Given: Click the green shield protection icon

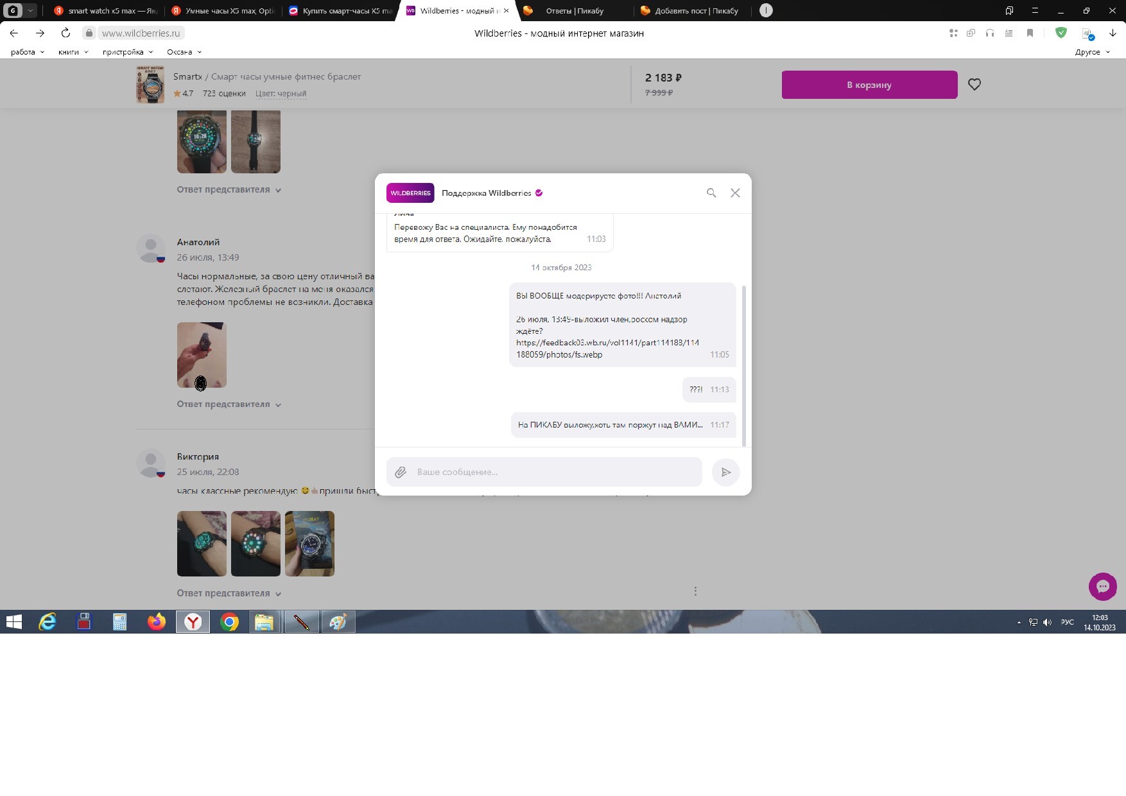Looking at the screenshot, I should point(1061,33).
